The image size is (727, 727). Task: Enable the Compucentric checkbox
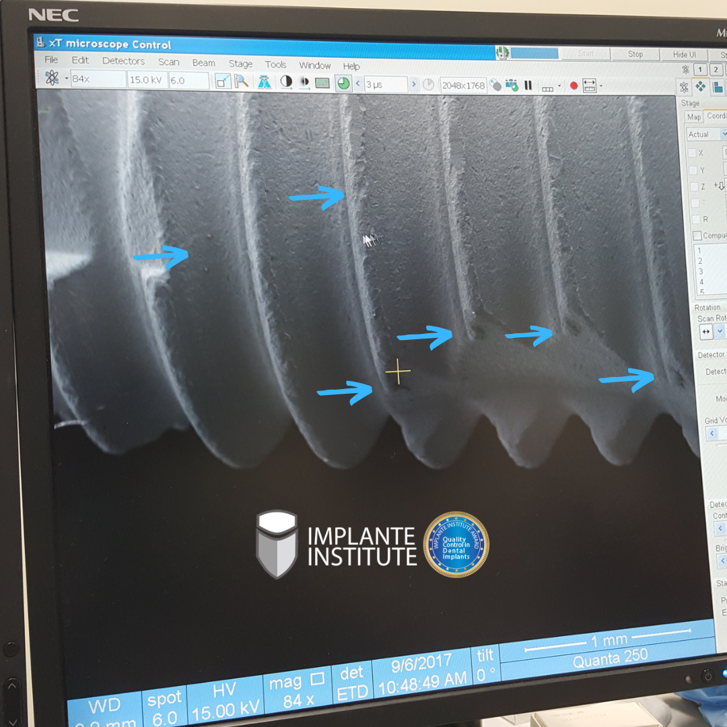tap(697, 236)
